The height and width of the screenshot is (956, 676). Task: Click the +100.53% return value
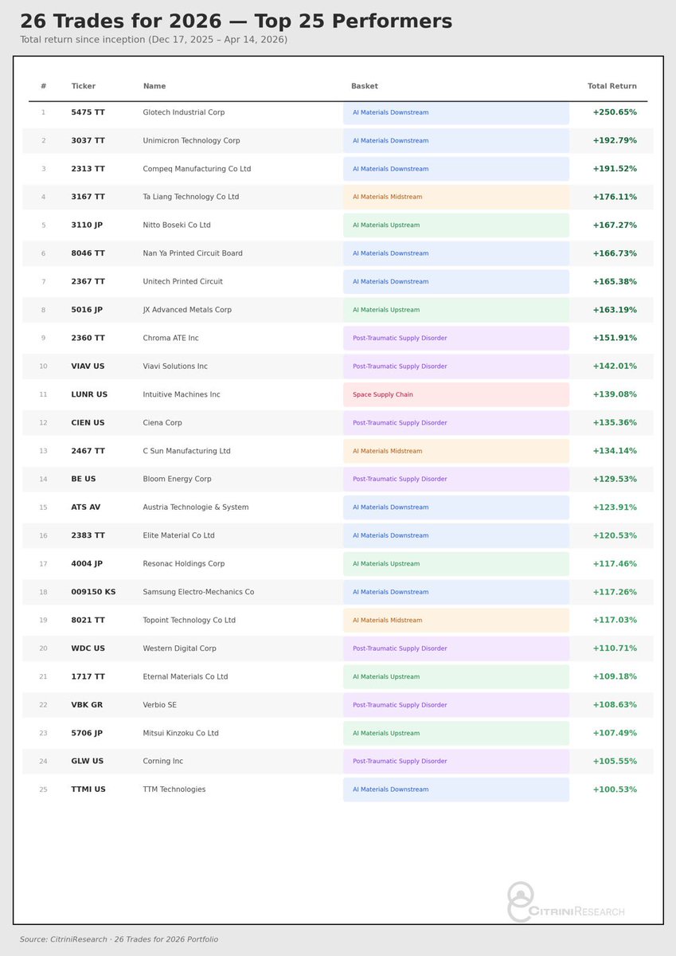615,789
